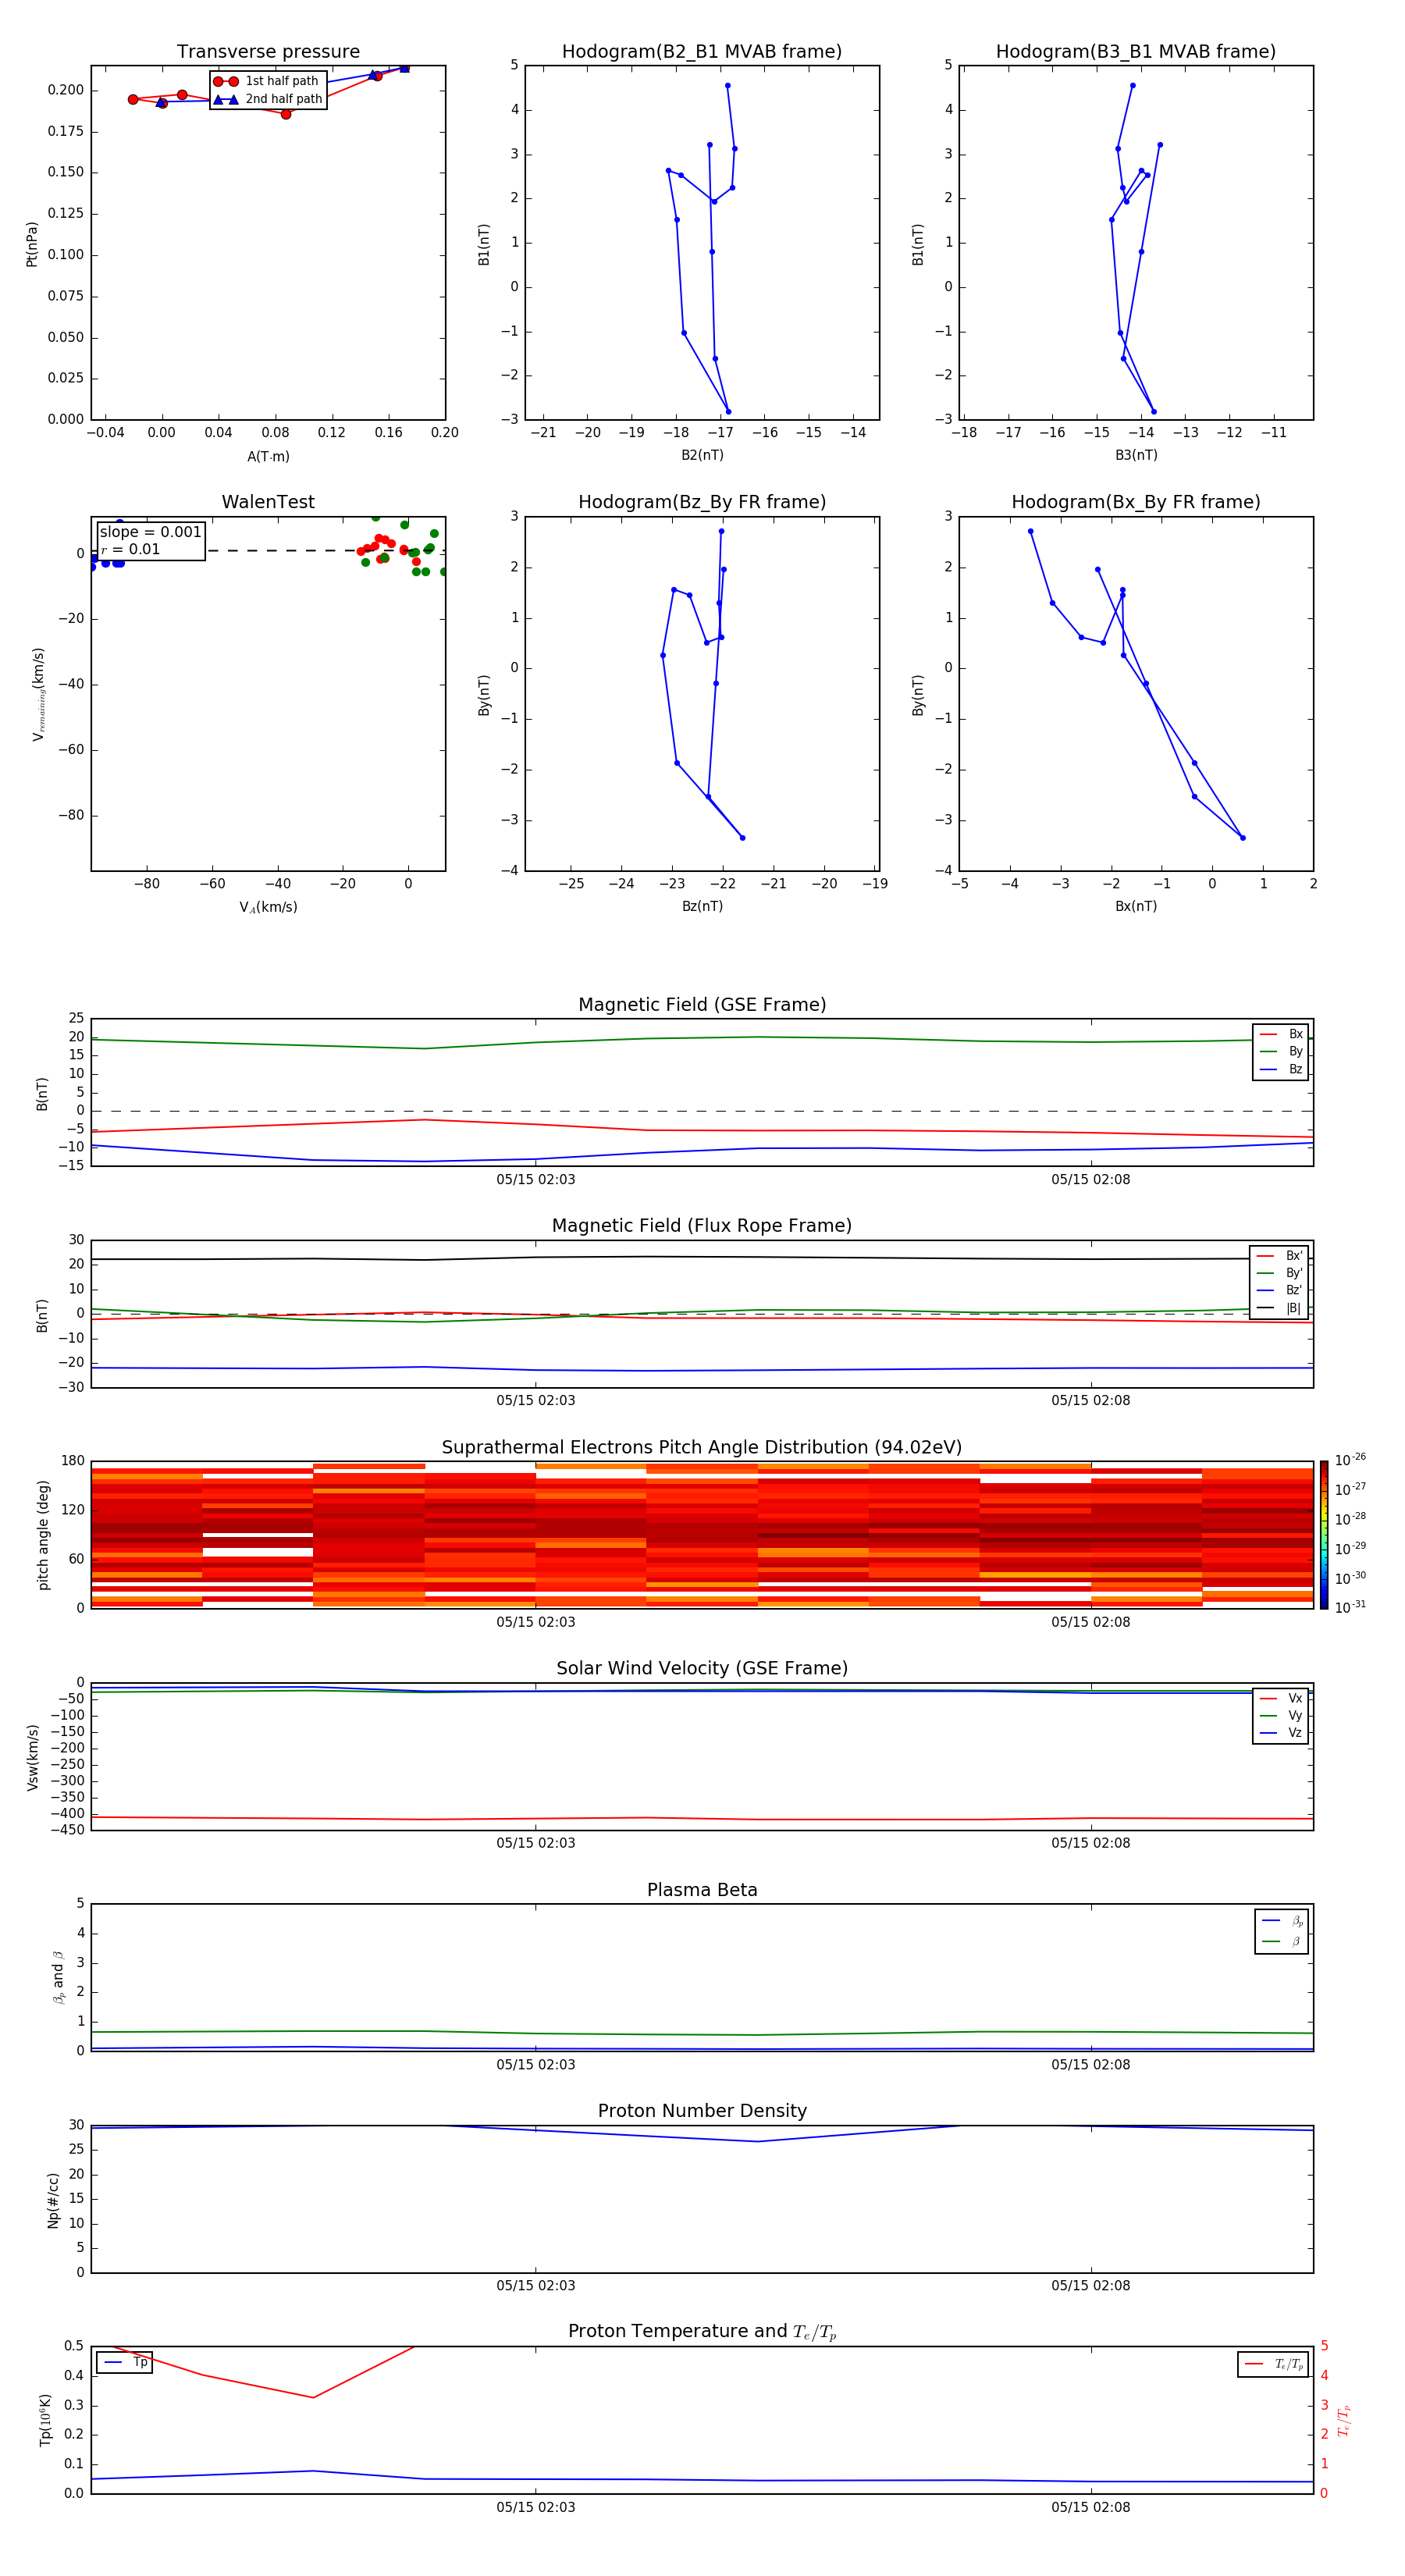This screenshot has height=2576, width=1405.
Task: Click the 10^-31 label on the colorbar
Action: point(1351,1608)
